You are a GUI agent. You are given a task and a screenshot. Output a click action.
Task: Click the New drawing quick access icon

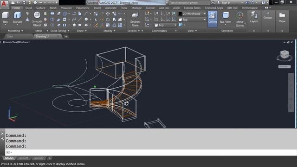click(x=13, y=3)
